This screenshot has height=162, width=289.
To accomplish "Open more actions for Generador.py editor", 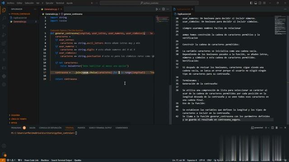I will tap(168, 9).
